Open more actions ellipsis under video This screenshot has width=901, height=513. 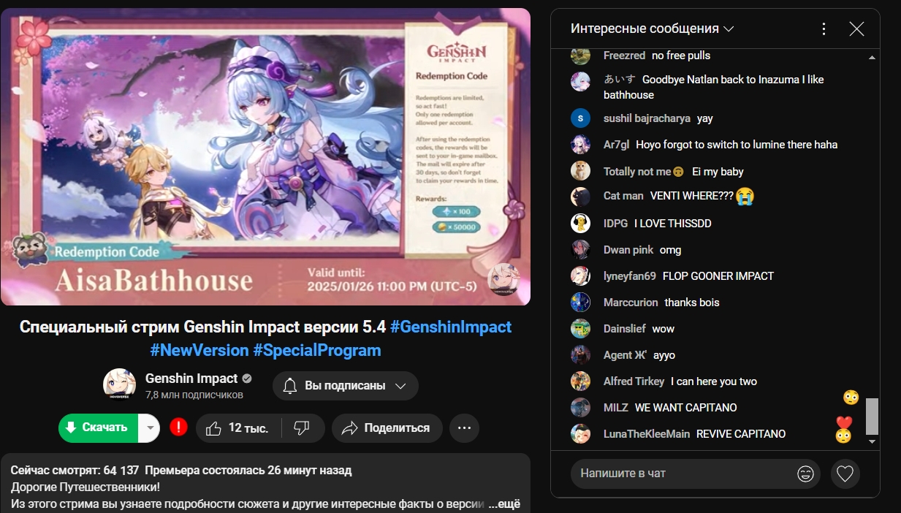pos(464,427)
